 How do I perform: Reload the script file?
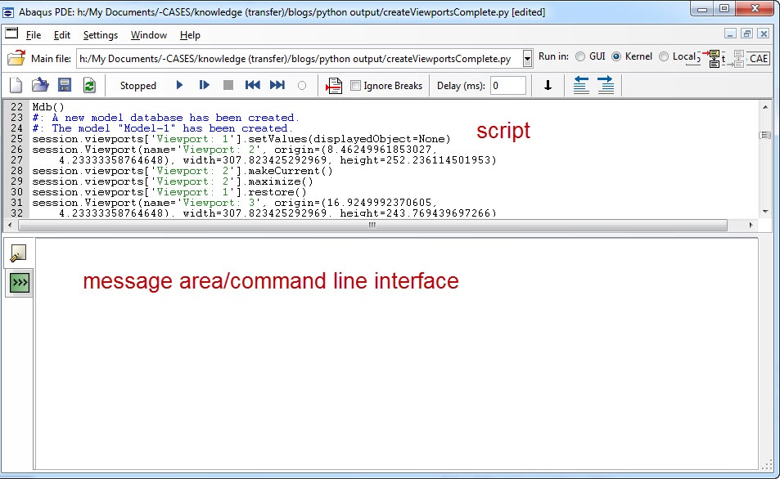click(90, 85)
